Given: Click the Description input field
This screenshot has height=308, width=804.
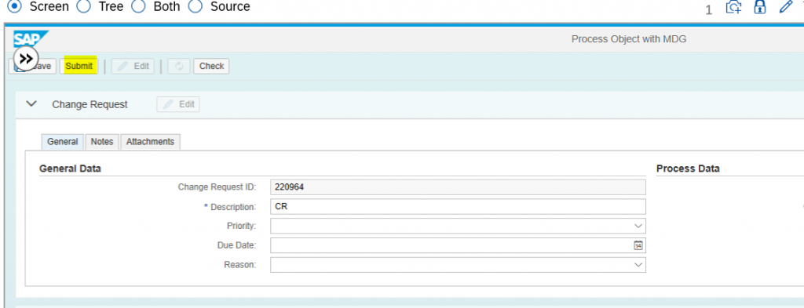Looking at the screenshot, I should [x=458, y=207].
